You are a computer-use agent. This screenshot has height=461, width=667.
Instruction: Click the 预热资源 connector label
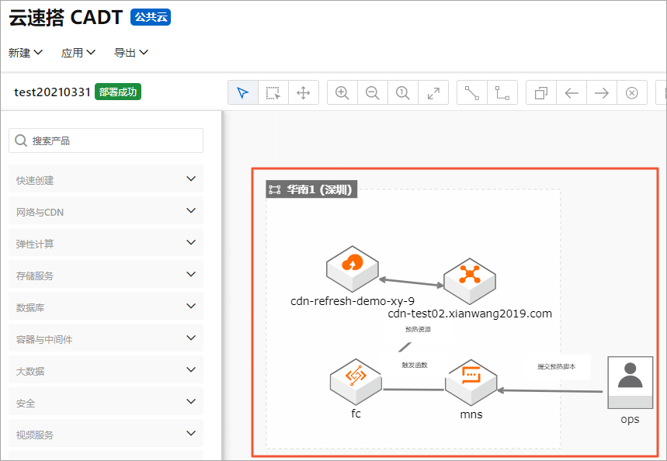click(419, 329)
